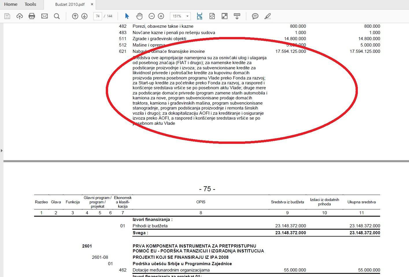Click 'Izvori finansiranja :' heading

point(153,220)
